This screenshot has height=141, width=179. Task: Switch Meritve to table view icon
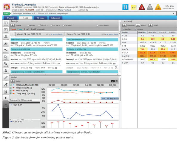pyautogui.click(x=116, y=81)
